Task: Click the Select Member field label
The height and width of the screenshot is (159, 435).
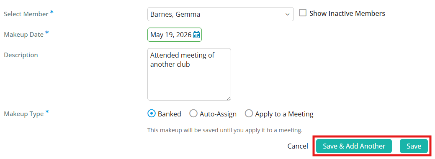Action: pos(26,14)
